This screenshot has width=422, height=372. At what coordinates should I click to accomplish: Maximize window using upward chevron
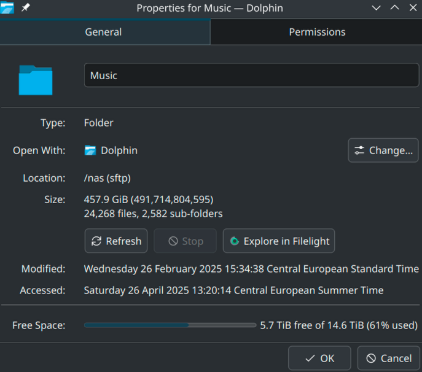click(x=394, y=8)
